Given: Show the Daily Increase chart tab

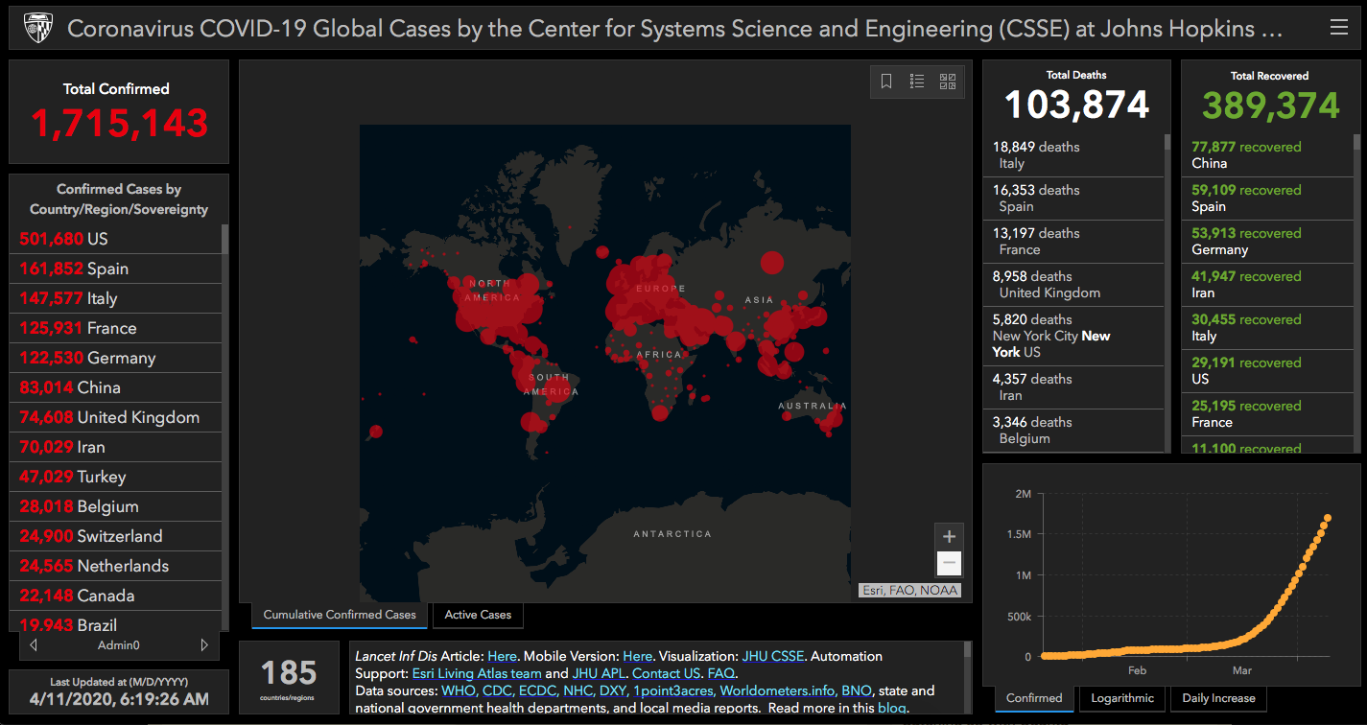Looking at the screenshot, I should click(x=1218, y=698).
